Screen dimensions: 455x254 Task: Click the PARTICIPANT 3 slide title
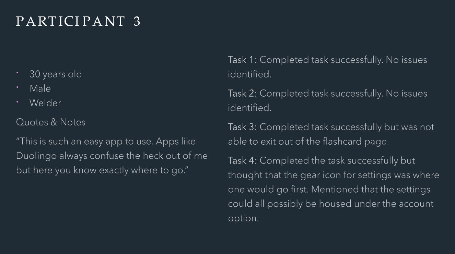click(x=78, y=22)
